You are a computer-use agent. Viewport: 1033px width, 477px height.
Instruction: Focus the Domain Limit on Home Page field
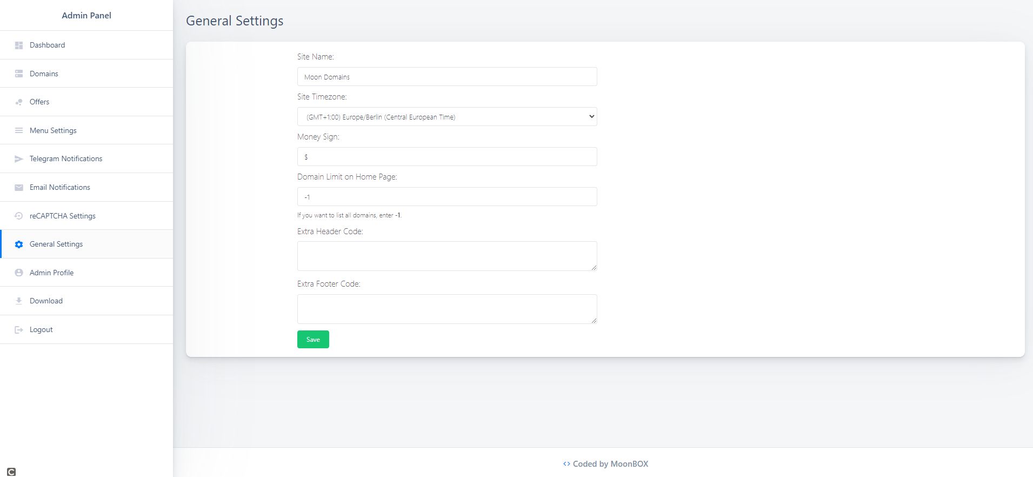click(447, 197)
